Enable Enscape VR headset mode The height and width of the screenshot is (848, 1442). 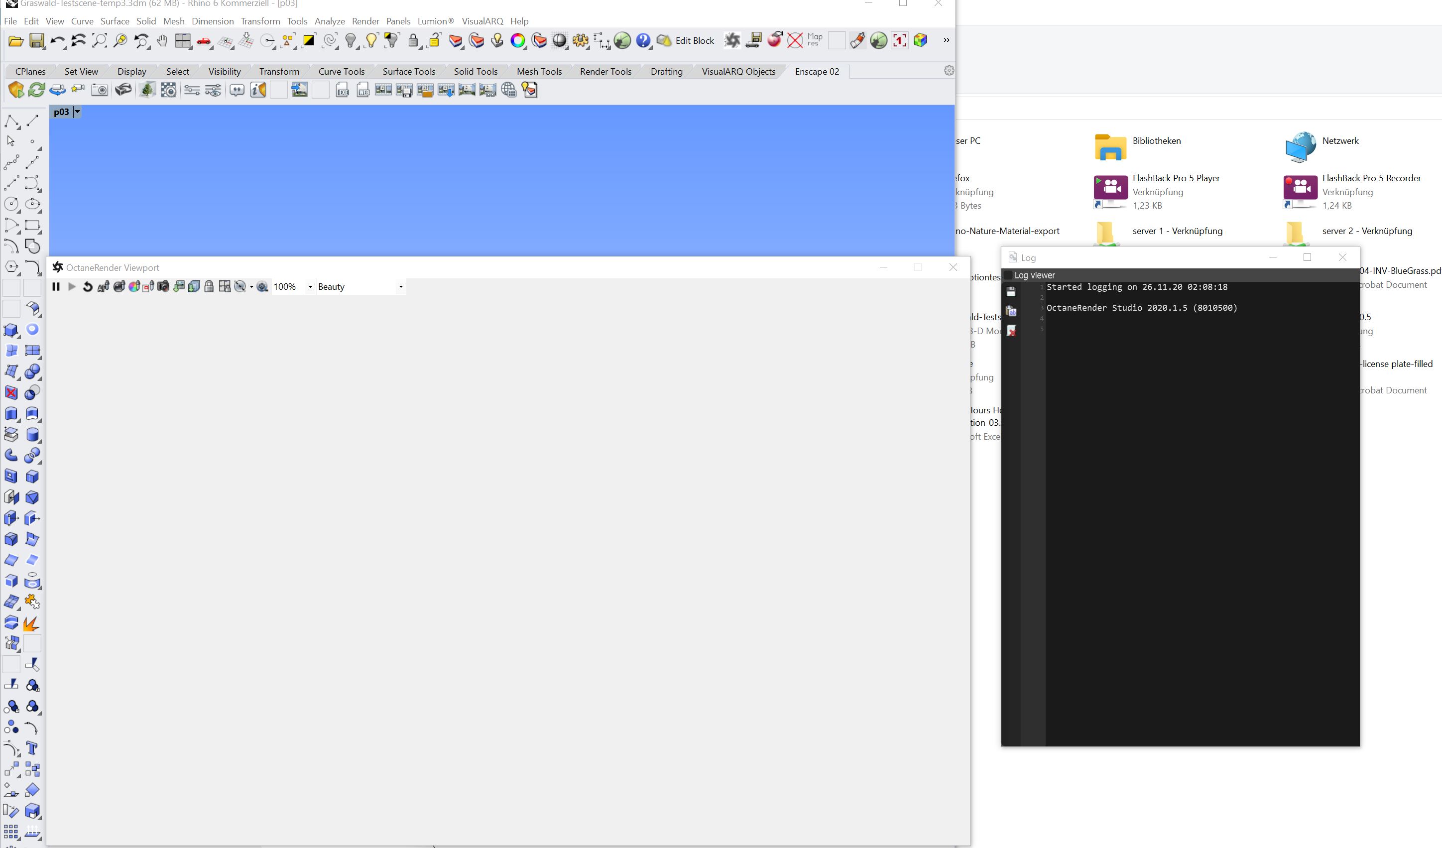pos(123,90)
